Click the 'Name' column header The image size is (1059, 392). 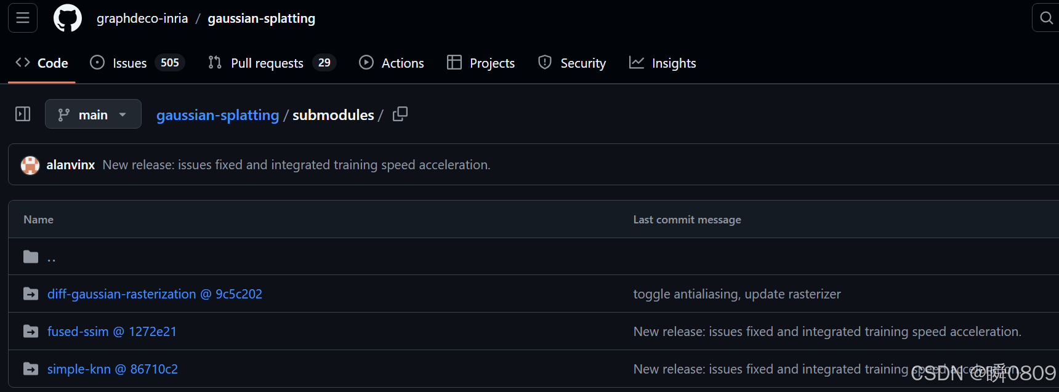[x=38, y=220]
